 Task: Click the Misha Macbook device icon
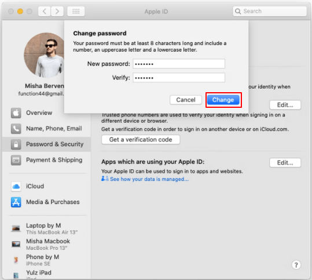click(16, 244)
